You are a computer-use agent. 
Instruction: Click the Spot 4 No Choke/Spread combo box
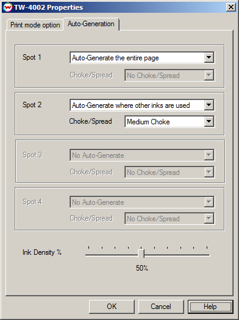coord(169,219)
